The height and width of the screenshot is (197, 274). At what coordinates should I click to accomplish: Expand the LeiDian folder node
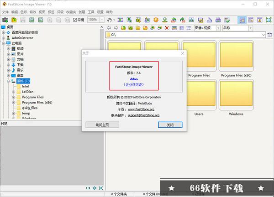[14, 92]
